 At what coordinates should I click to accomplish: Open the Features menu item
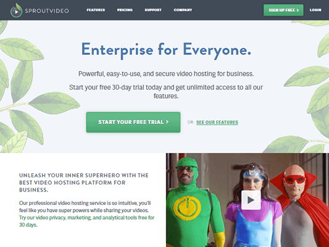coord(96,10)
